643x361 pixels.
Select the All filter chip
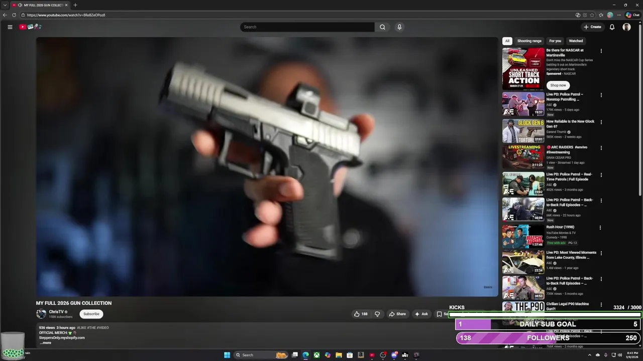pyautogui.click(x=507, y=41)
